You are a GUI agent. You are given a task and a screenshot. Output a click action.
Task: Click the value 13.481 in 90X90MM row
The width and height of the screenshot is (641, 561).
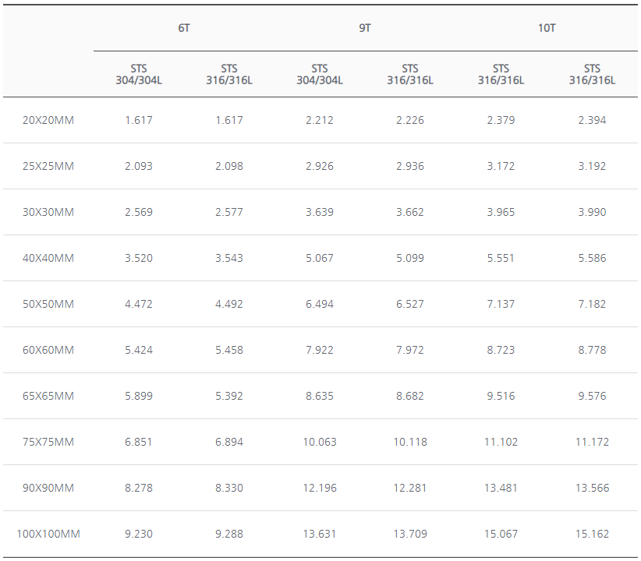[501, 488]
